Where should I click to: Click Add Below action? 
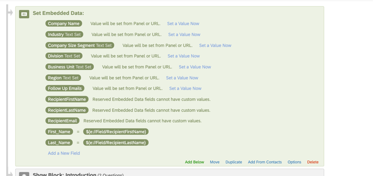click(194, 162)
